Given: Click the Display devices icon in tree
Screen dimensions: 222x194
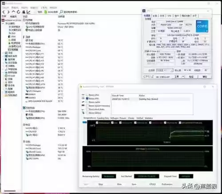Looking at the screenshot, I should pos(6,62).
